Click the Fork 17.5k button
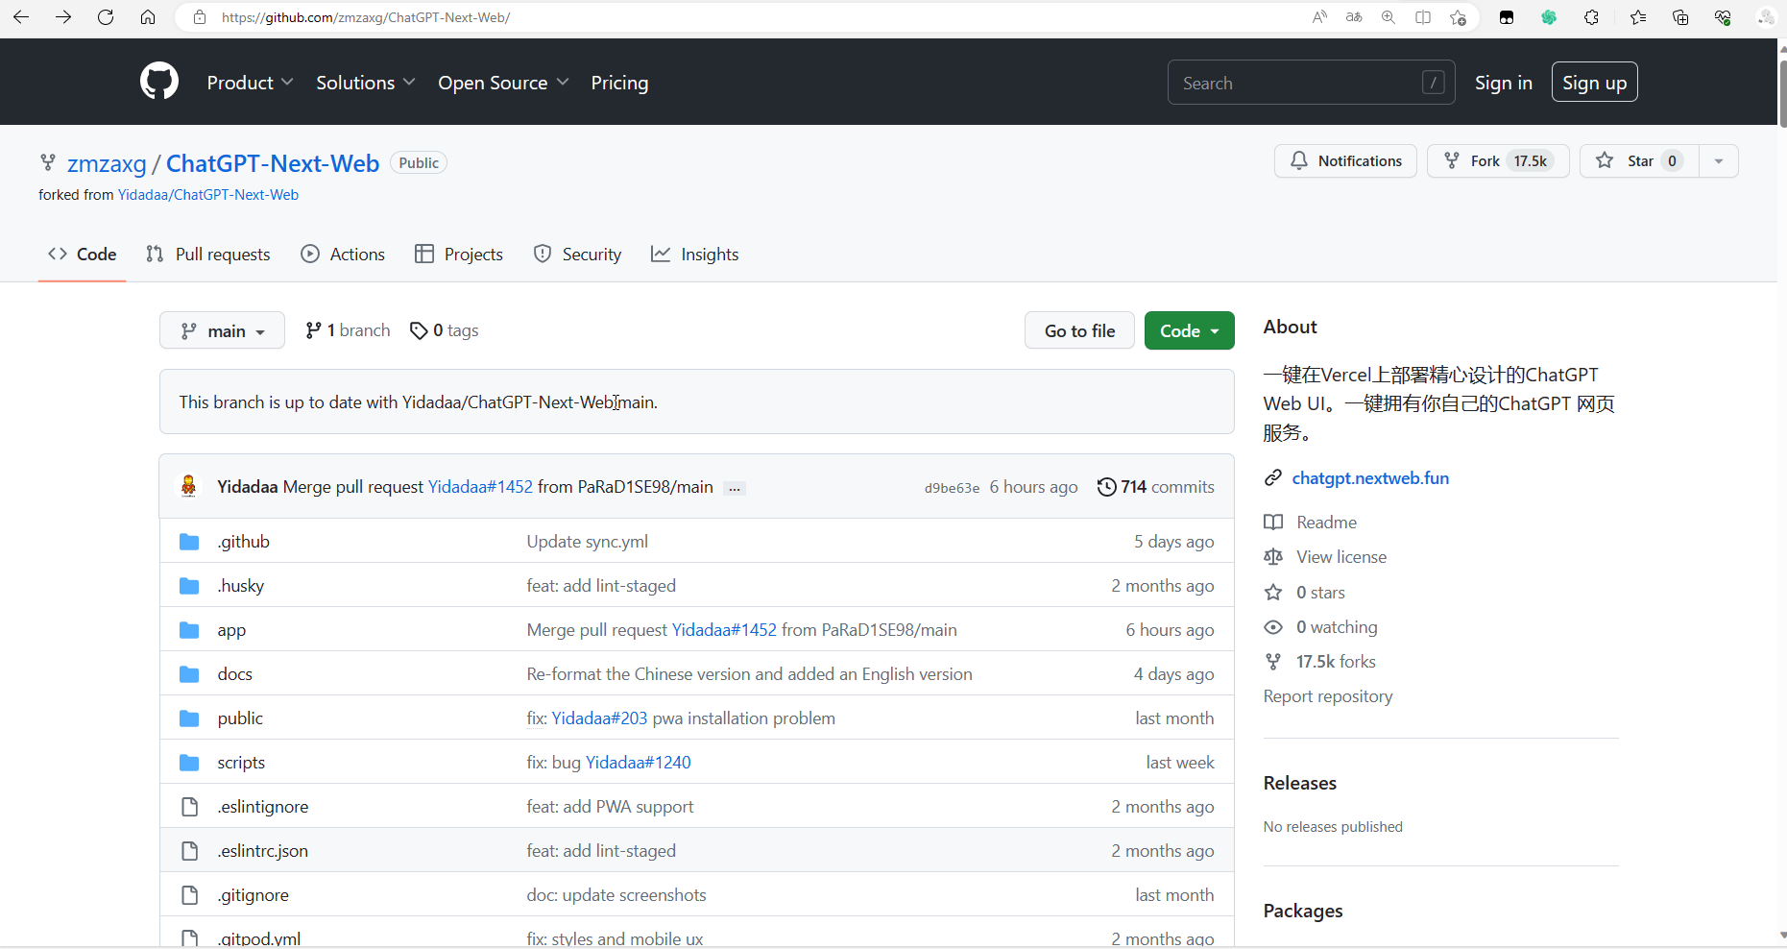This screenshot has height=949, width=1787. point(1498,160)
